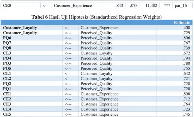Select 'Customer_Experience' in the ,408 row
The width and height of the screenshot is (194, 117).
99,28
